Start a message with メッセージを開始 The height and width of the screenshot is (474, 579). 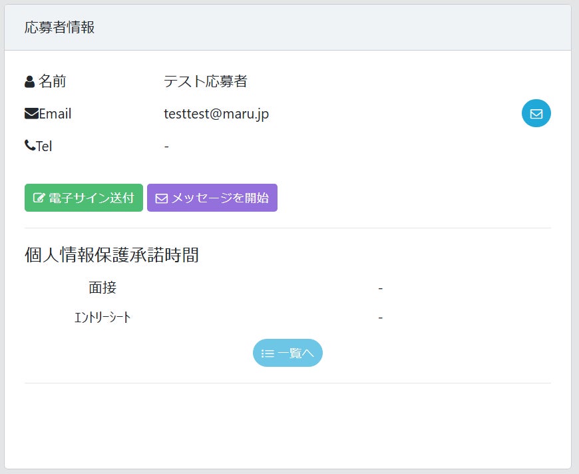click(212, 198)
